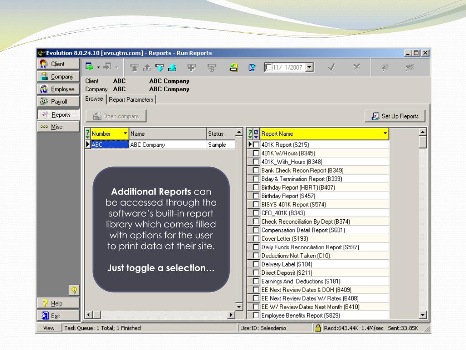Click the Open company button

tap(116, 116)
